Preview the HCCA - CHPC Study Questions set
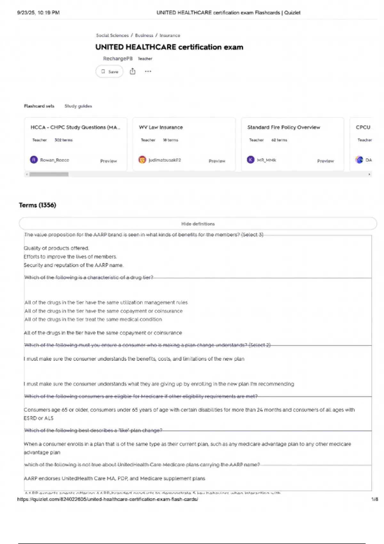This screenshot has width=384, height=544. (x=108, y=161)
